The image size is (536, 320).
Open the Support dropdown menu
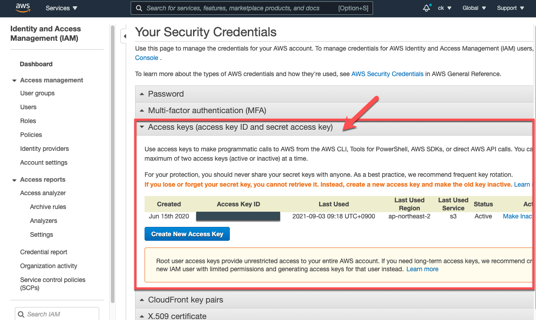[510, 8]
